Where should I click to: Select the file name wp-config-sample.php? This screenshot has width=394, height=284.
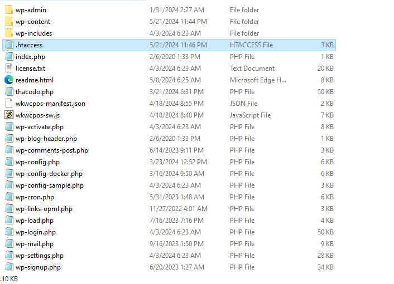tap(50, 185)
